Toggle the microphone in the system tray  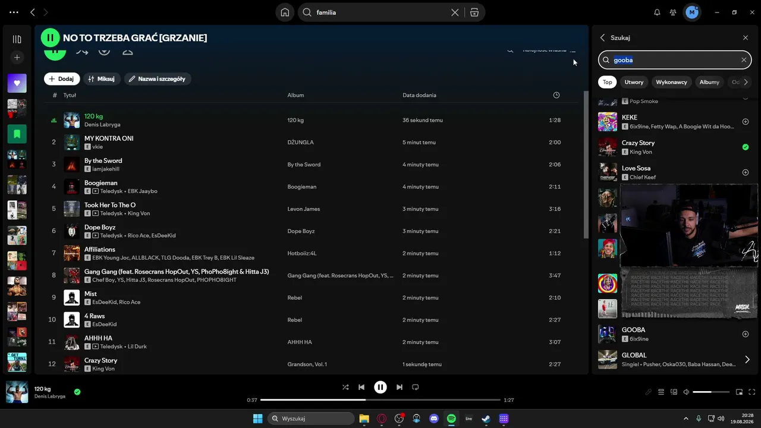point(699,418)
